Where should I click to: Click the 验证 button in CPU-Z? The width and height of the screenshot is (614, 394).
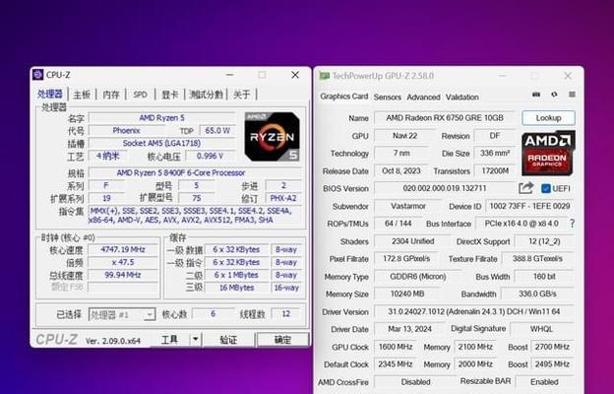228,340
